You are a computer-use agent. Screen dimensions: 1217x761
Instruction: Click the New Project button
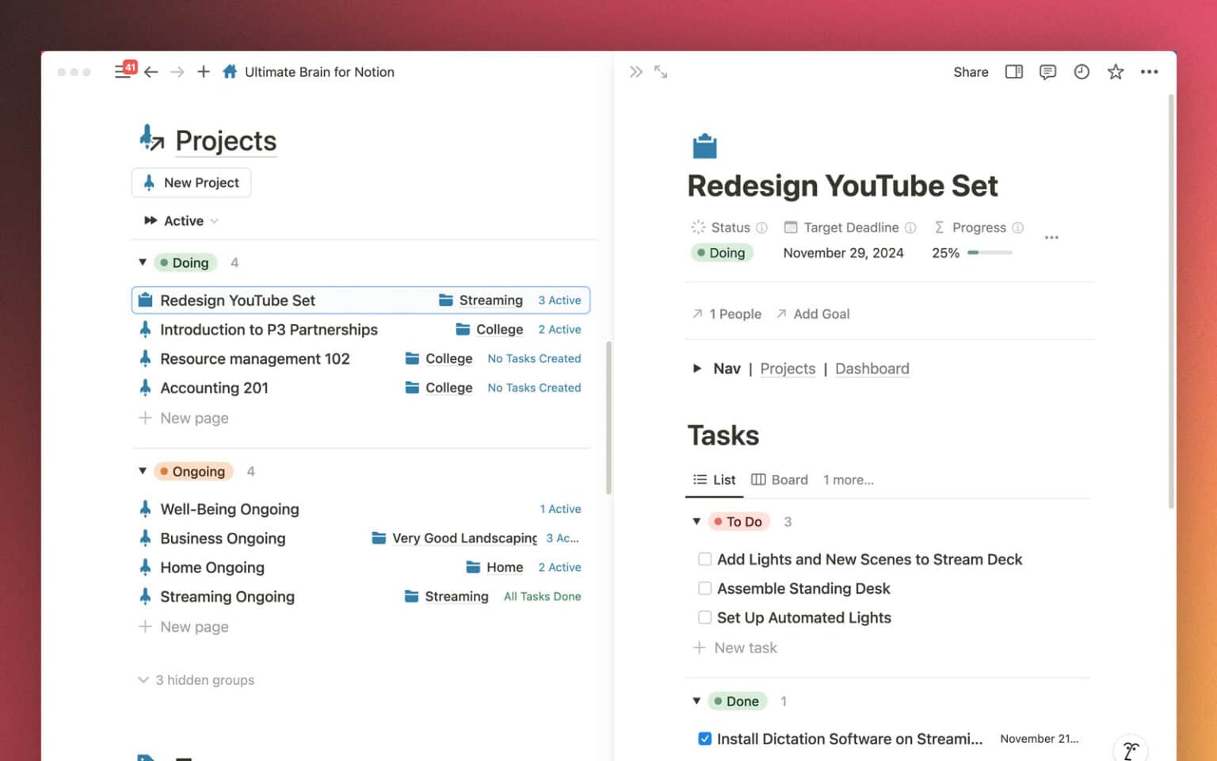point(192,182)
